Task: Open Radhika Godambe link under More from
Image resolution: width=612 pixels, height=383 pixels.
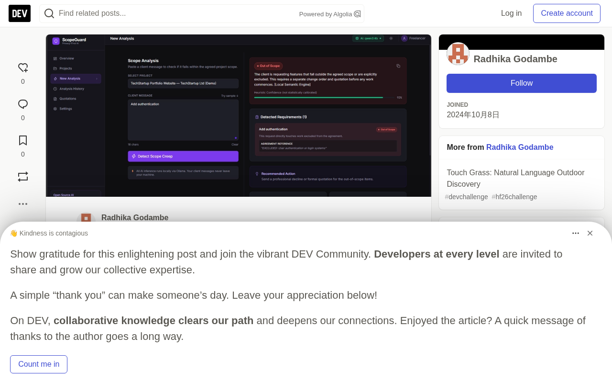Action: point(520,147)
